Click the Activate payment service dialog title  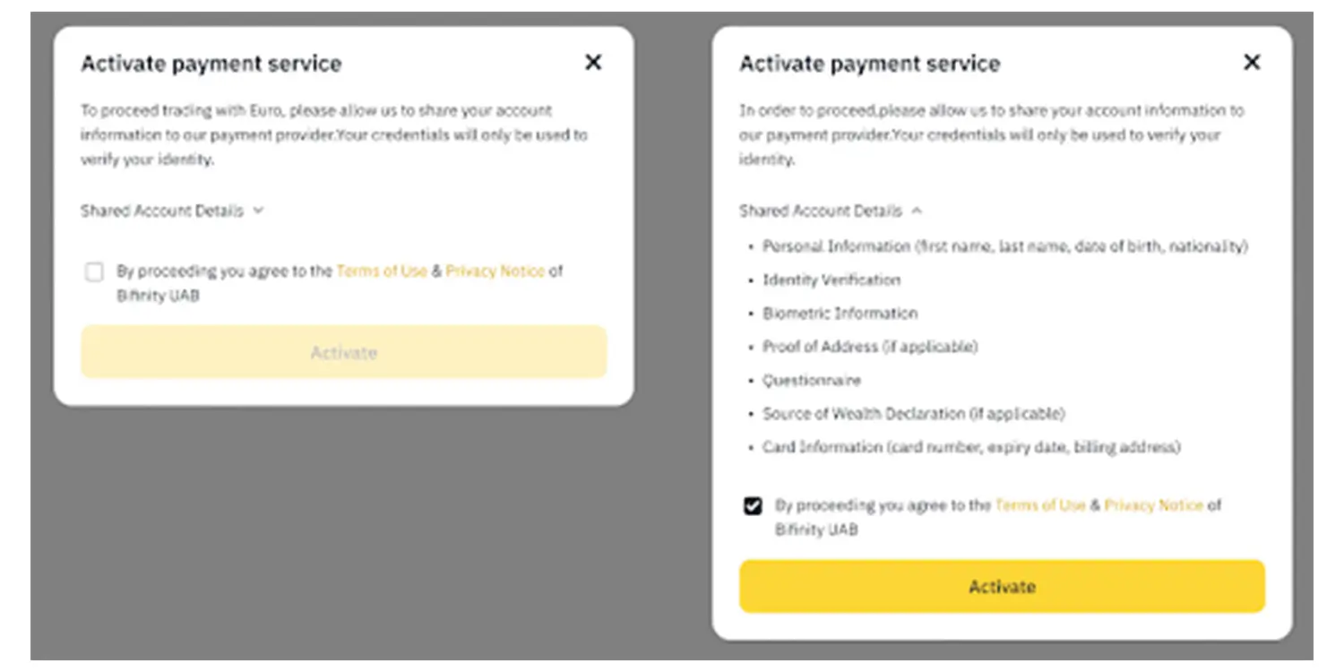pos(211,63)
